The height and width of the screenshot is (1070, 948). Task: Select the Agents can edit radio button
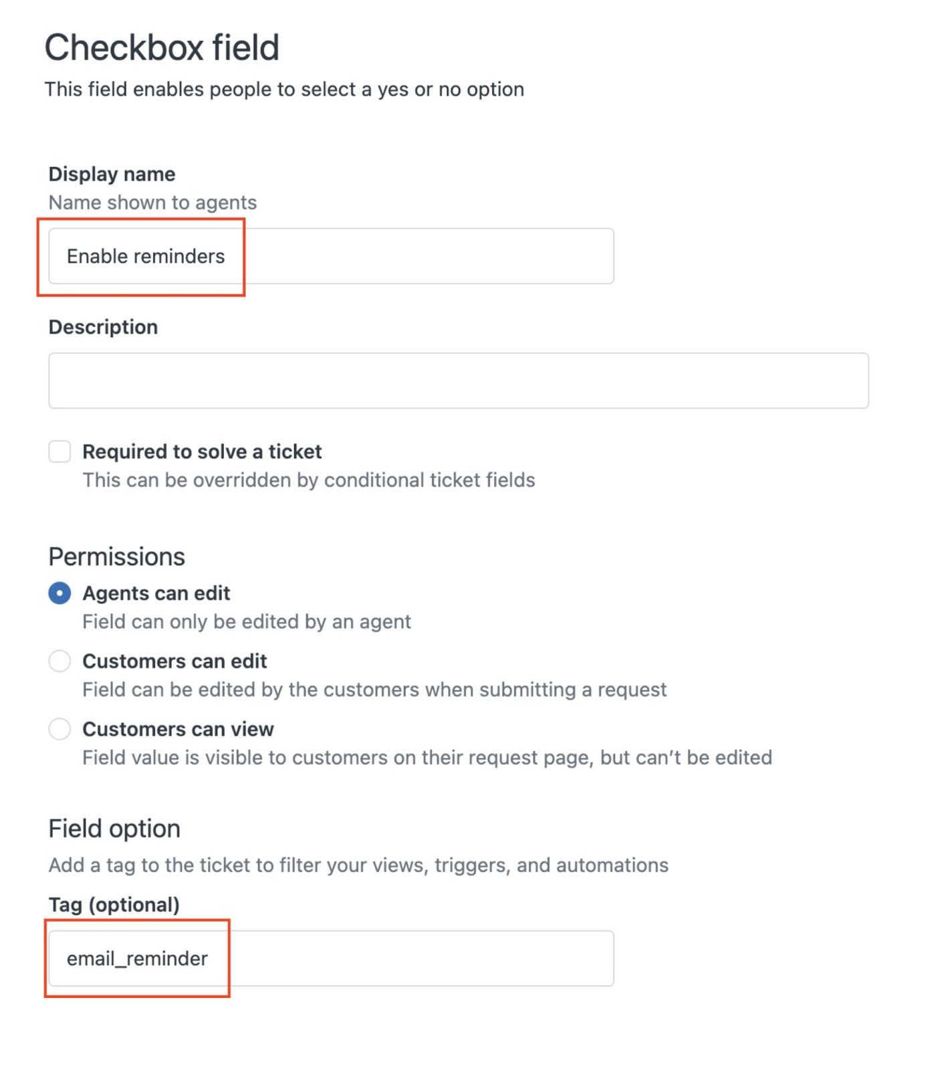[60, 593]
